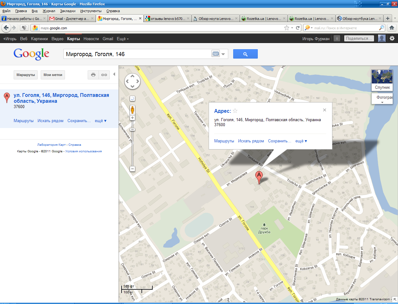
Task: Switch to Спутник satellite view
Action: (x=382, y=80)
